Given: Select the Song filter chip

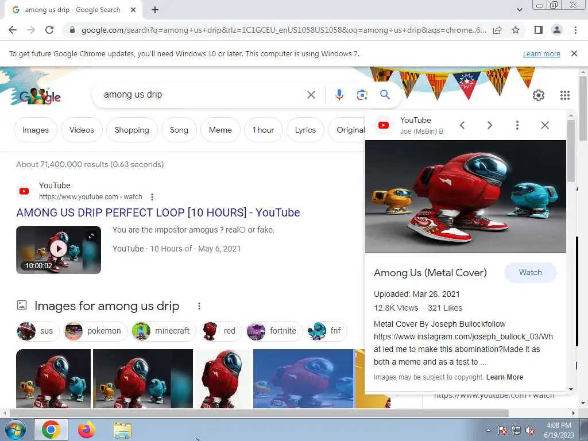Looking at the screenshot, I should click(179, 130).
